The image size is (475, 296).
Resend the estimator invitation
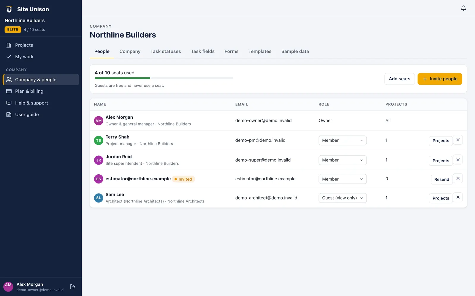pyautogui.click(x=441, y=179)
